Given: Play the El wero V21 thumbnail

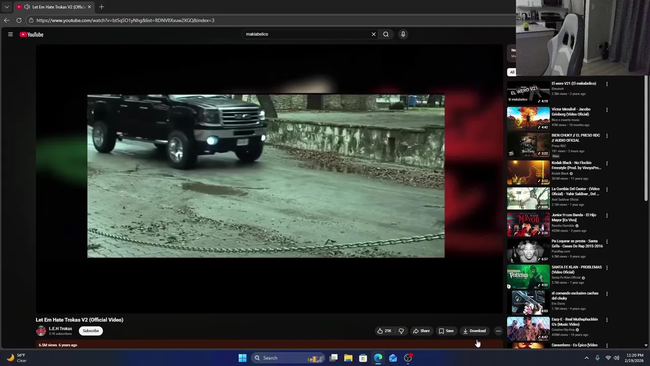Looking at the screenshot, I should coord(528,93).
